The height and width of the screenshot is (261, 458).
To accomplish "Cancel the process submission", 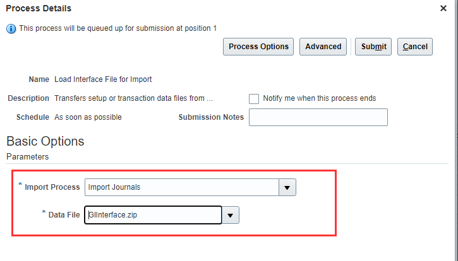I will click(415, 47).
